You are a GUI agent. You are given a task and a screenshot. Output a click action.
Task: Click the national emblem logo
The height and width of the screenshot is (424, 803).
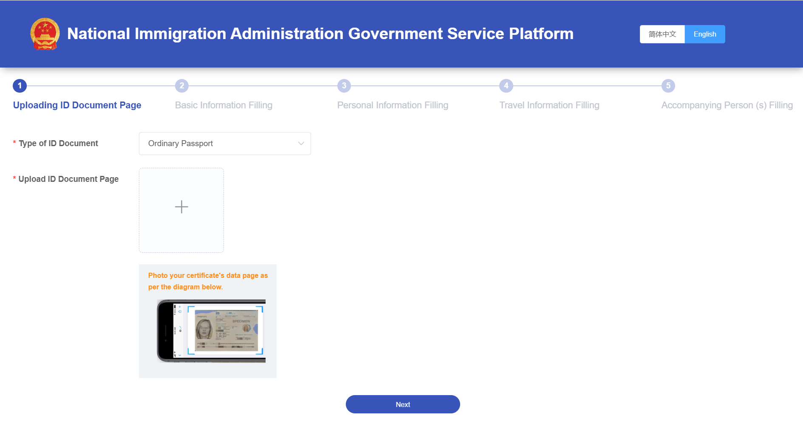(45, 34)
